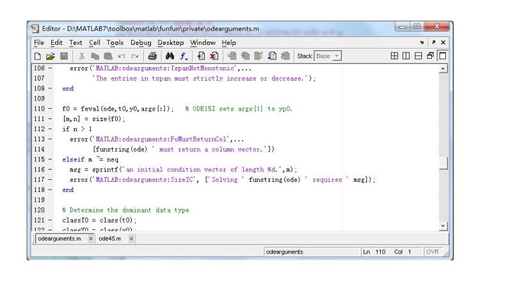This screenshot has width=512, height=288.
Task: Click line number 119 in the gutter
Action: click(x=39, y=200)
